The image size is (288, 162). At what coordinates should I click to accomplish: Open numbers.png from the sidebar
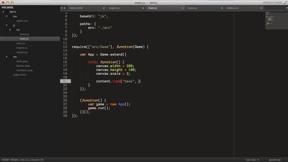[24, 70]
